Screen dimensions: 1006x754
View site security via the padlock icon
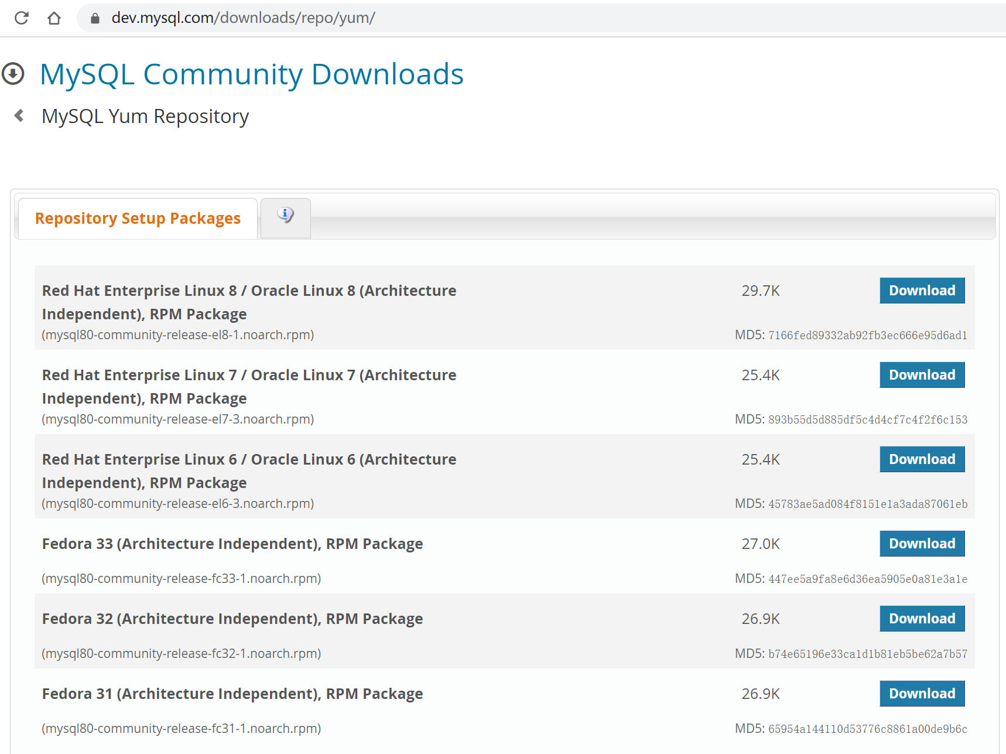(x=95, y=18)
